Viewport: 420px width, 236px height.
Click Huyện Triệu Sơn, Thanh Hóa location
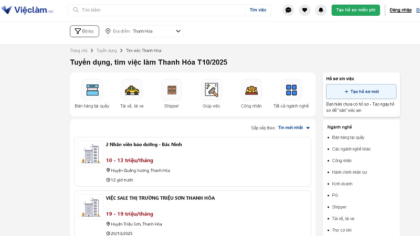coord(136,224)
